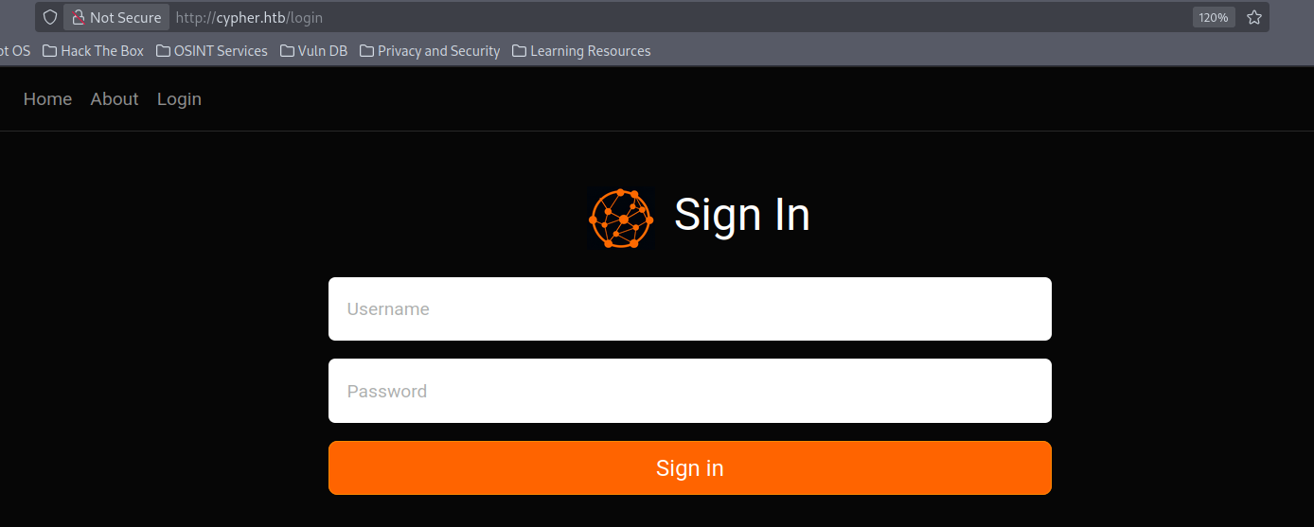Click the Sign In heading text
Viewport: 1314px width, 527px height.
(741, 215)
